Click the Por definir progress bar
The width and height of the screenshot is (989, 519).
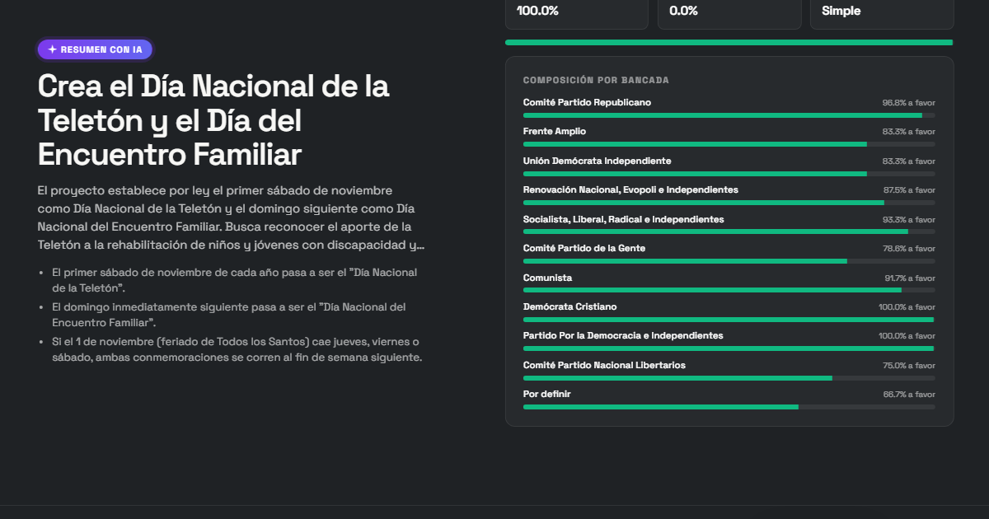click(x=729, y=407)
